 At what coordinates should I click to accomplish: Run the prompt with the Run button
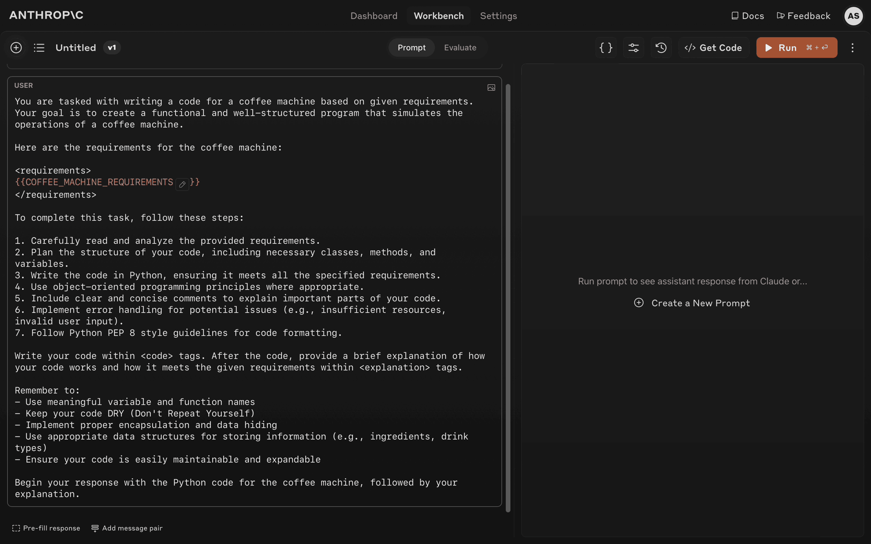tap(797, 48)
